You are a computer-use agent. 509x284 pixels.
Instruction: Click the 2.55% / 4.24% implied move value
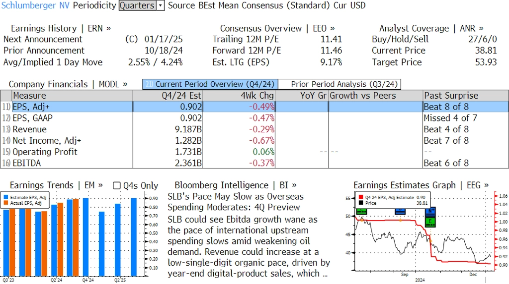[x=156, y=62]
